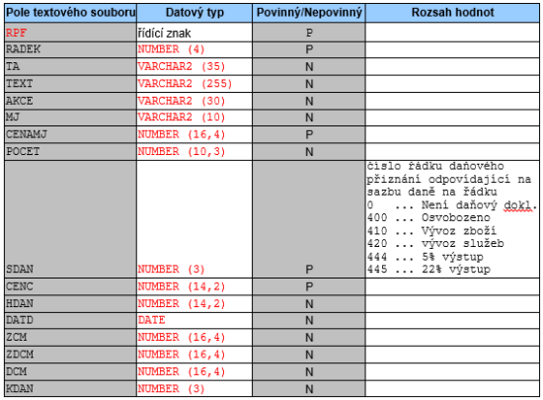Image resolution: width=543 pixels, height=400 pixels.
Task: Click the 'N' in the TEXT row
Action: click(309, 84)
